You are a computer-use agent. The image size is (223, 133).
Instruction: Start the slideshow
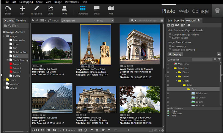pyautogui.click(x=85, y=130)
